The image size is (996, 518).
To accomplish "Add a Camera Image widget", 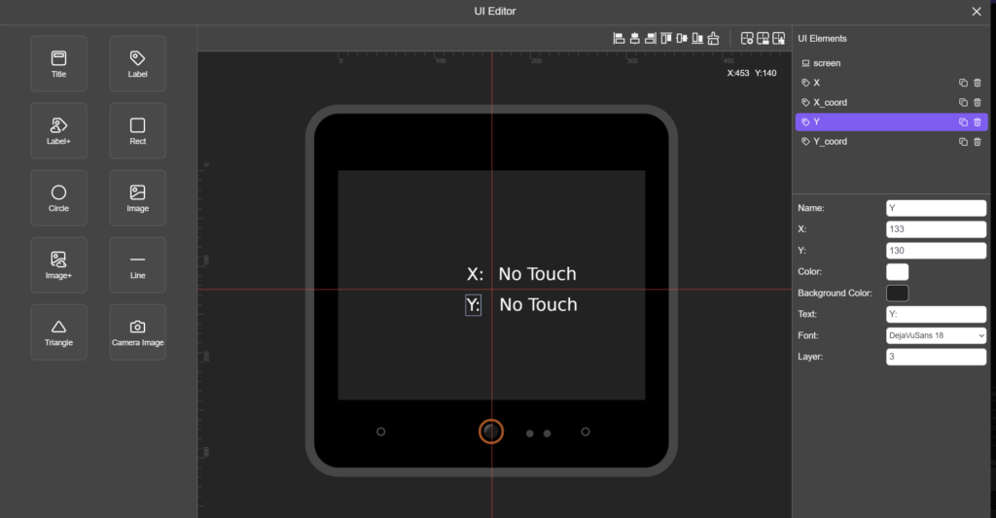I will tap(137, 332).
